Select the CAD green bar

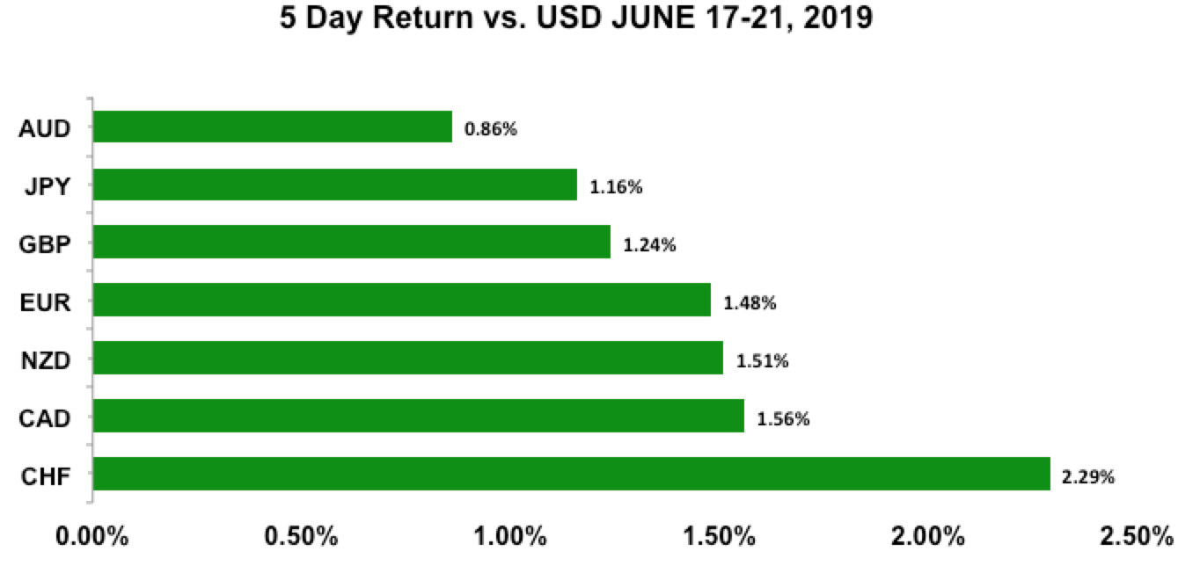point(419,416)
